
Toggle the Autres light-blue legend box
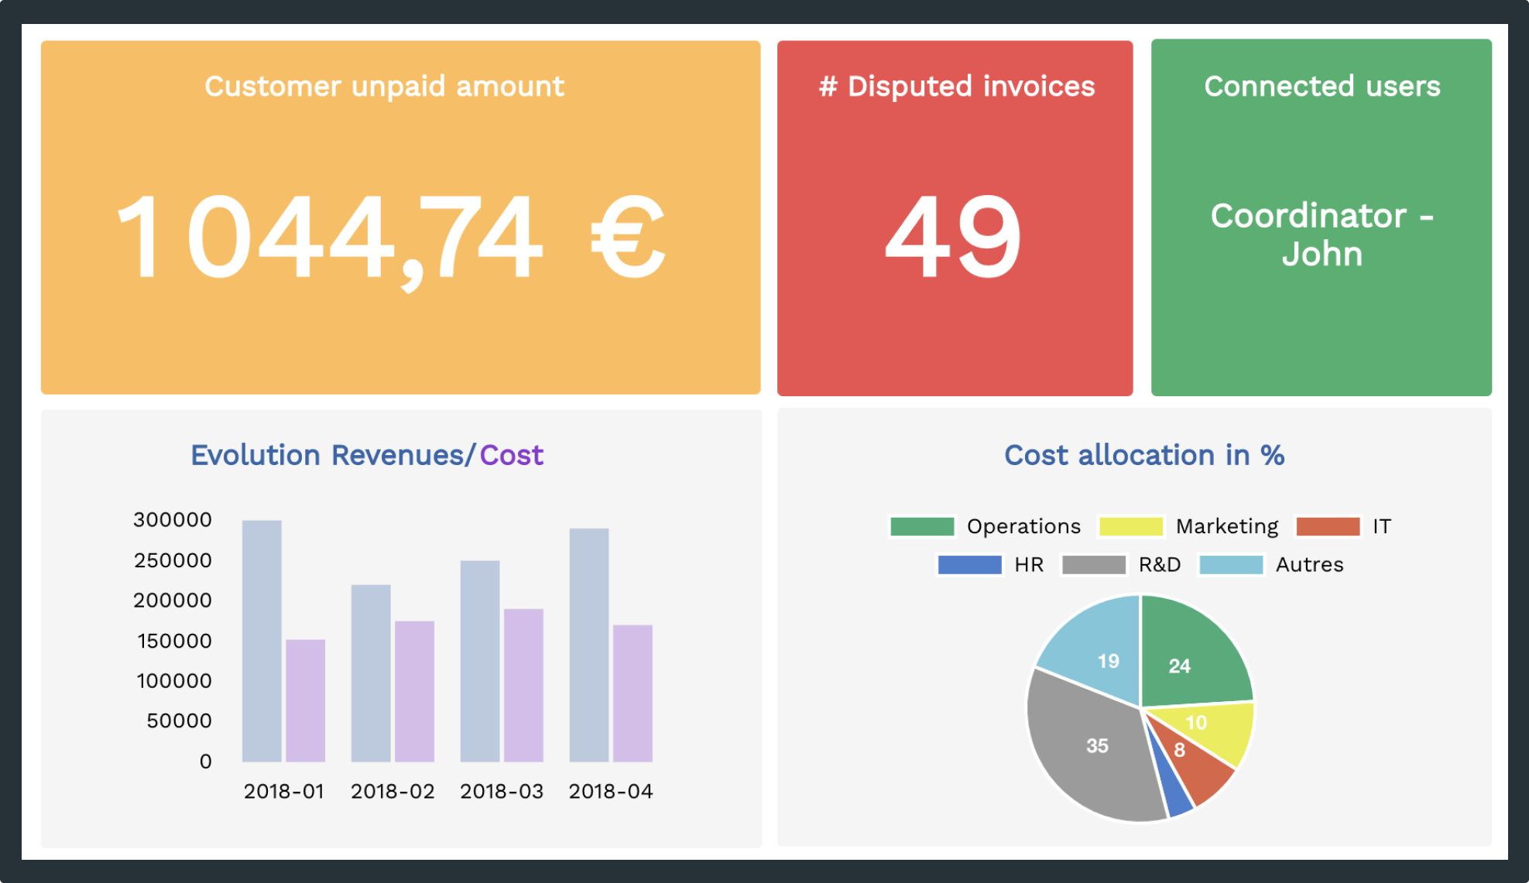(x=1231, y=565)
